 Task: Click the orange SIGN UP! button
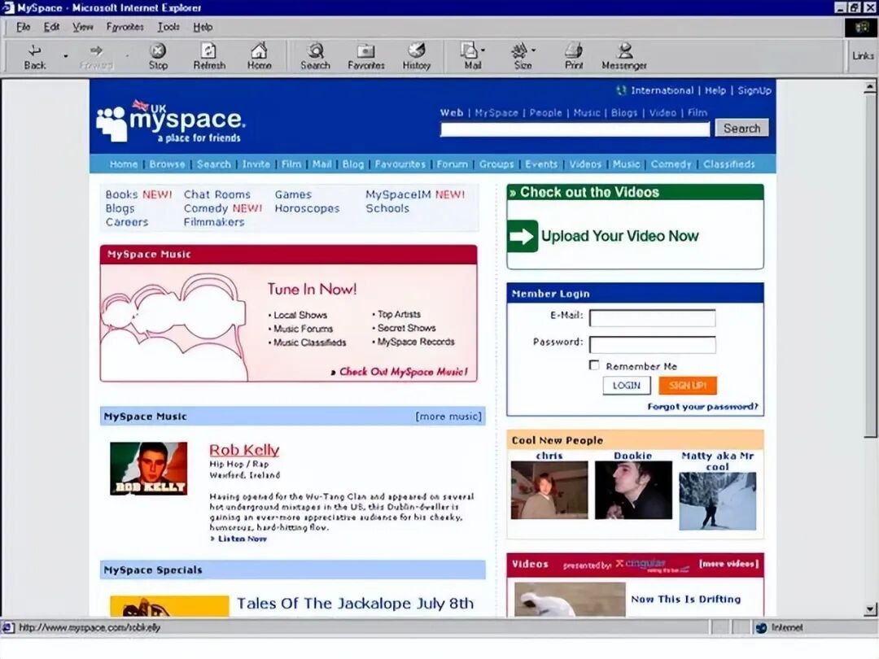[687, 386]
